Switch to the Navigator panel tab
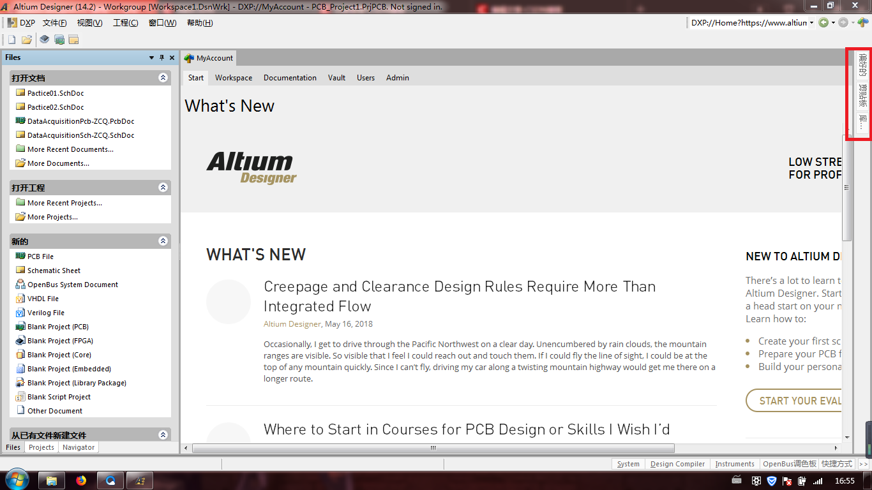The height and width of the screenshot is (490, 872). click(79, 447)
